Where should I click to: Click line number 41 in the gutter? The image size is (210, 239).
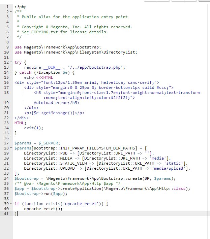6,214
